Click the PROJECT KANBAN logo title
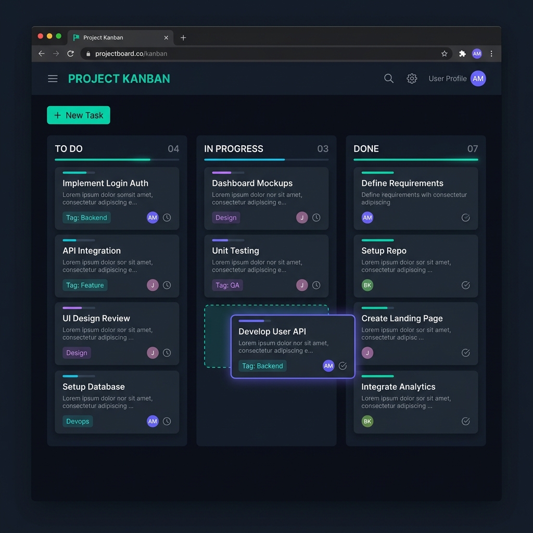This screenshot has height=533, width=533. (x=119, y=79)
